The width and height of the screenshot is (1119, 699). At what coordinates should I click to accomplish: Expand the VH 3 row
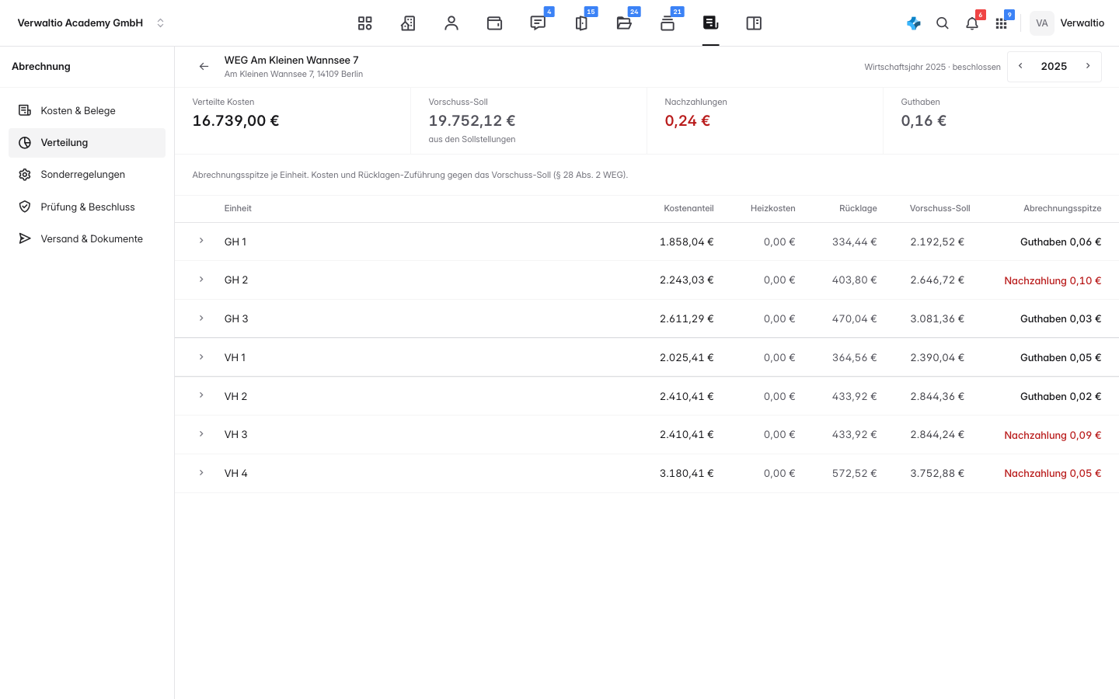tap(201, 434)
